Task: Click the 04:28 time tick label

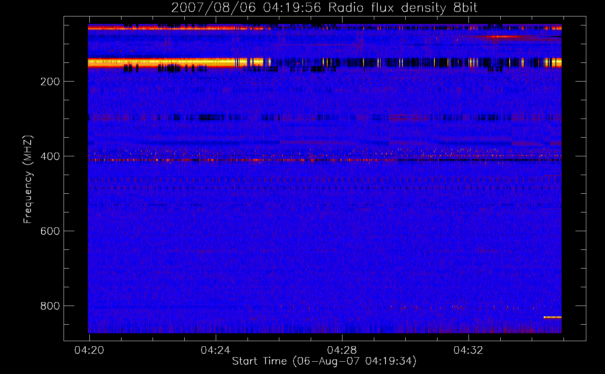Action: click(x=342, y=350)
